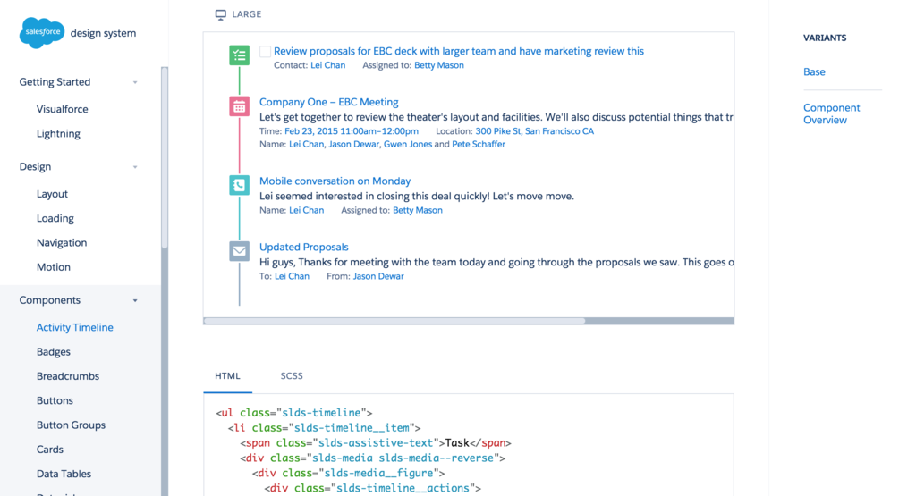Click the 300 Pike St location link

[535, 131]
